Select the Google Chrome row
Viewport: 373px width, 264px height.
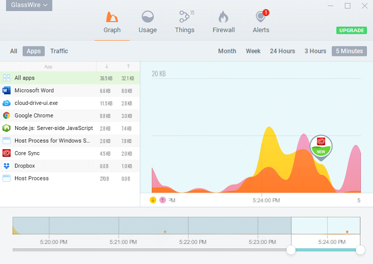(70, 115)
